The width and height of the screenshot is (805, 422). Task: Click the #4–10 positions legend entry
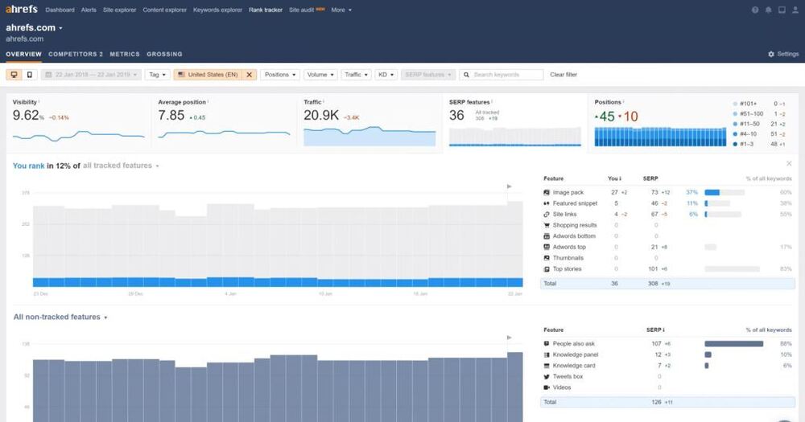(759, 133)
